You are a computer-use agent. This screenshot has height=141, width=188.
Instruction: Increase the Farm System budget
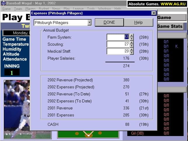pos(132,36)
